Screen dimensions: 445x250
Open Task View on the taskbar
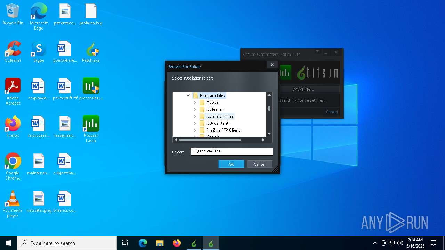(x=125, y=243)
